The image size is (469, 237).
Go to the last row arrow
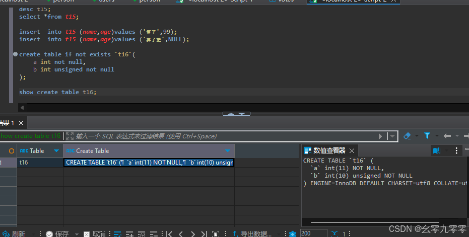[204, 234]
